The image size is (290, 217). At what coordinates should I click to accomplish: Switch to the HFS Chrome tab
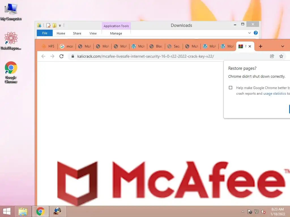point(48,46)
